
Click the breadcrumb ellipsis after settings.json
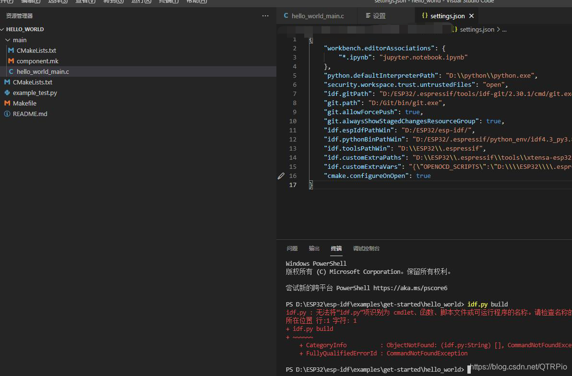pyautogui.click(x=504, y=30)
